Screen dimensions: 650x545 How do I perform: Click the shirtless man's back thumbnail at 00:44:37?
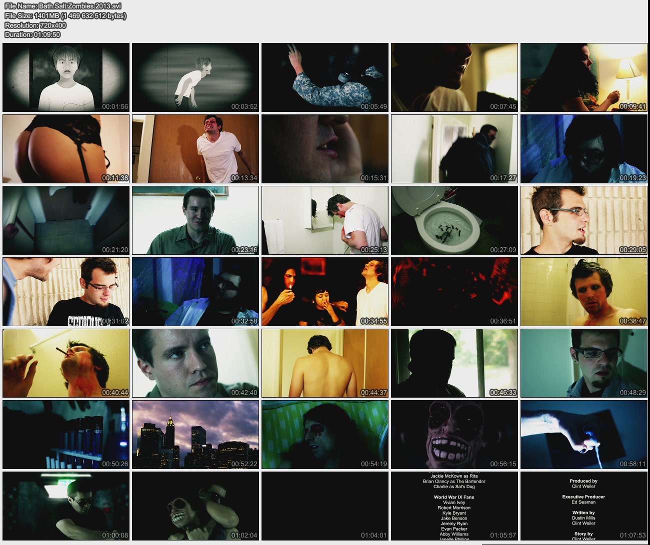click(324, 363)
